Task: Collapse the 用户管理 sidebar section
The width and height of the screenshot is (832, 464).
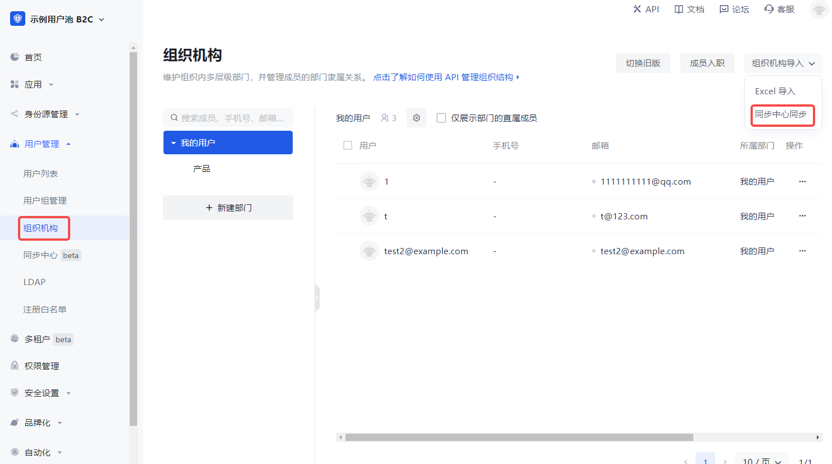Action: 42,144
